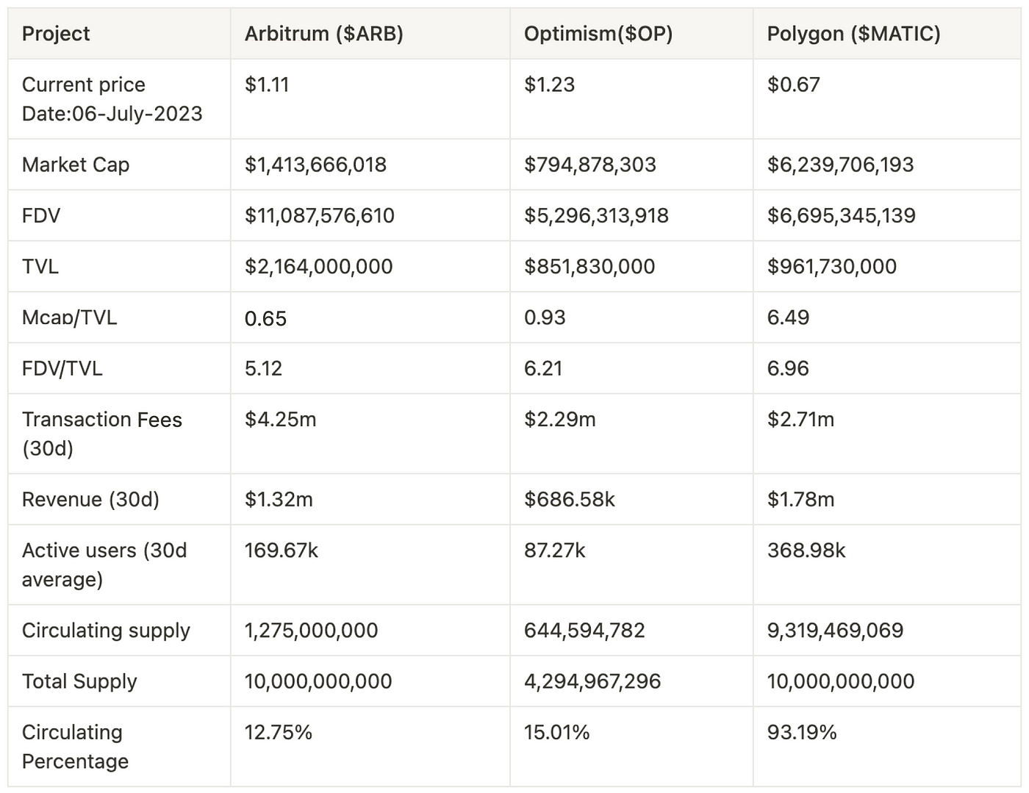Image resolution: width=1029 pixels, height=793 pixels.
Task: Select the Transaction Fees (30d) label
Action: pyautogui.click(x=101, y=434)
